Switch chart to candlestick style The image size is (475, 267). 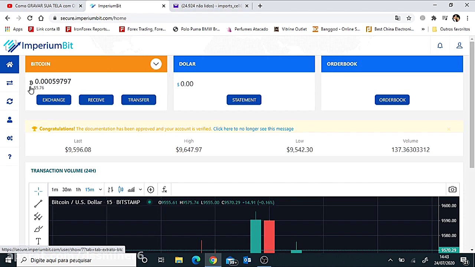point(121,189)
